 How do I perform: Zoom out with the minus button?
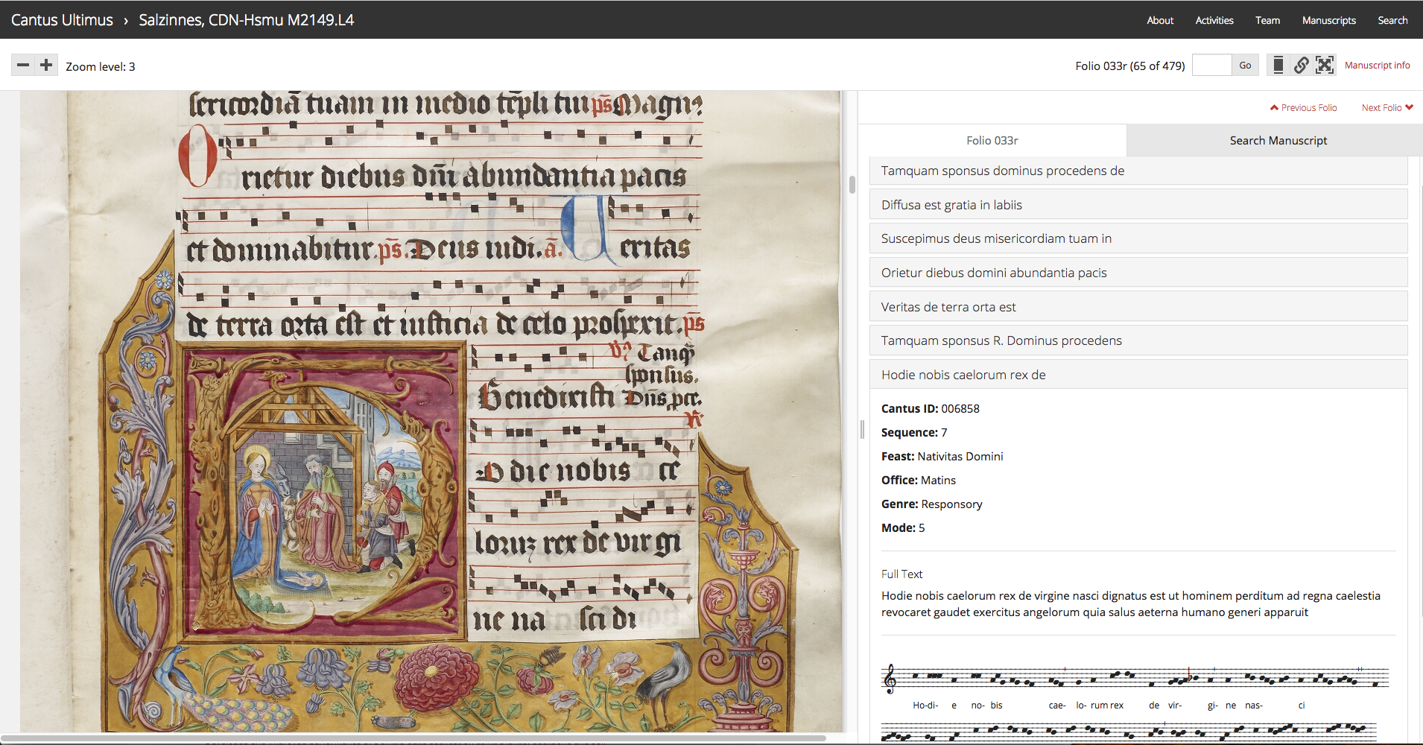click(23, 66)
